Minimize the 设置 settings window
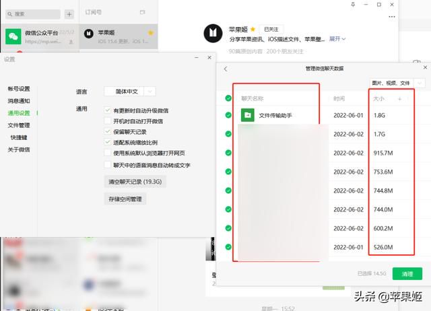 pos(197,57)
